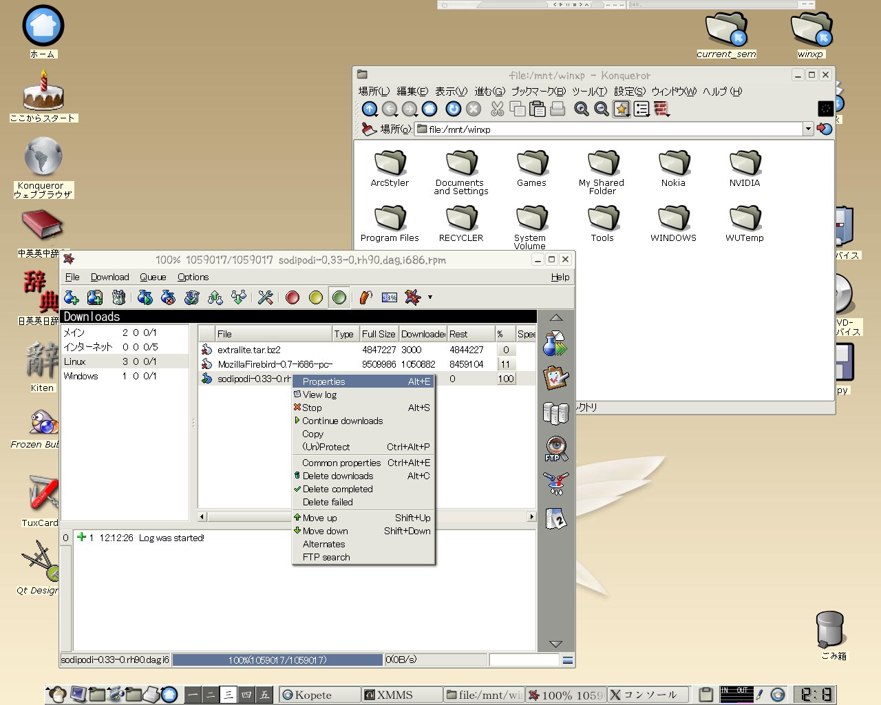
Task: Select the yellow speed limit circle
Action: (x=316, y=297)
